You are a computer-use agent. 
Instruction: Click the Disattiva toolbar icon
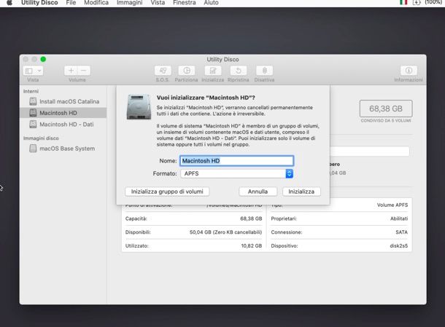pos(264,71)
